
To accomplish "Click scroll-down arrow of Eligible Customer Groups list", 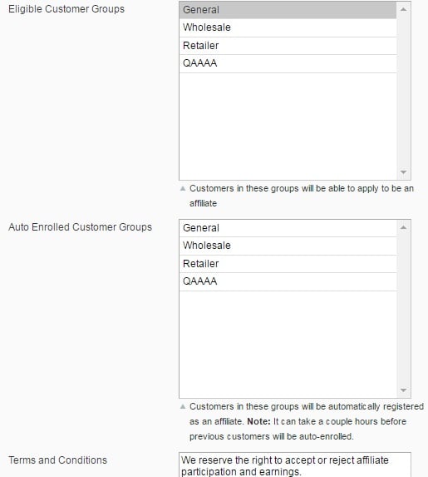I will click(x=403, y=172).
